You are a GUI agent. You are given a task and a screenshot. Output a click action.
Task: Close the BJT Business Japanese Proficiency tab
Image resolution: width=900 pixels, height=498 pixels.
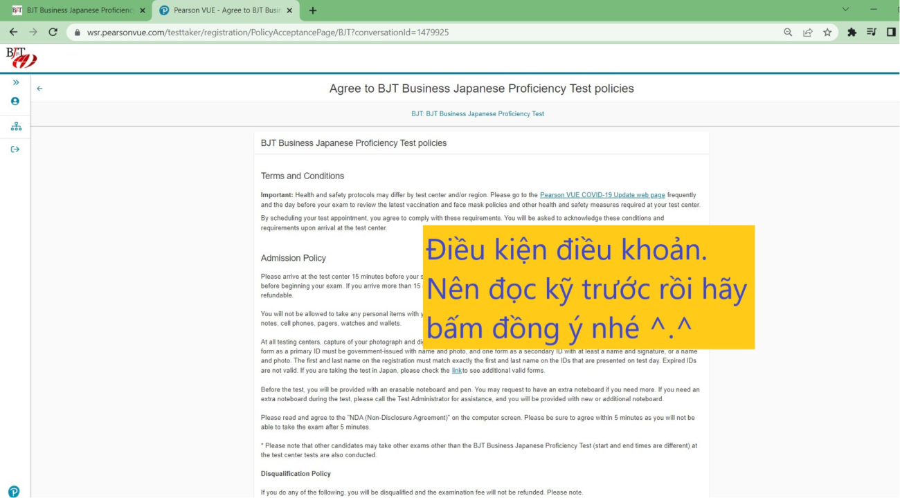(x=143, y=10)
